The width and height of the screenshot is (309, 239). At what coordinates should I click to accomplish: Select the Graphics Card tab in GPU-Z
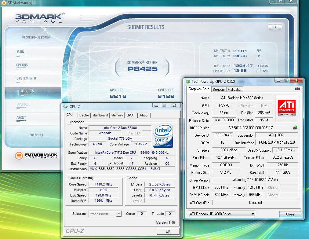point(199,89)
